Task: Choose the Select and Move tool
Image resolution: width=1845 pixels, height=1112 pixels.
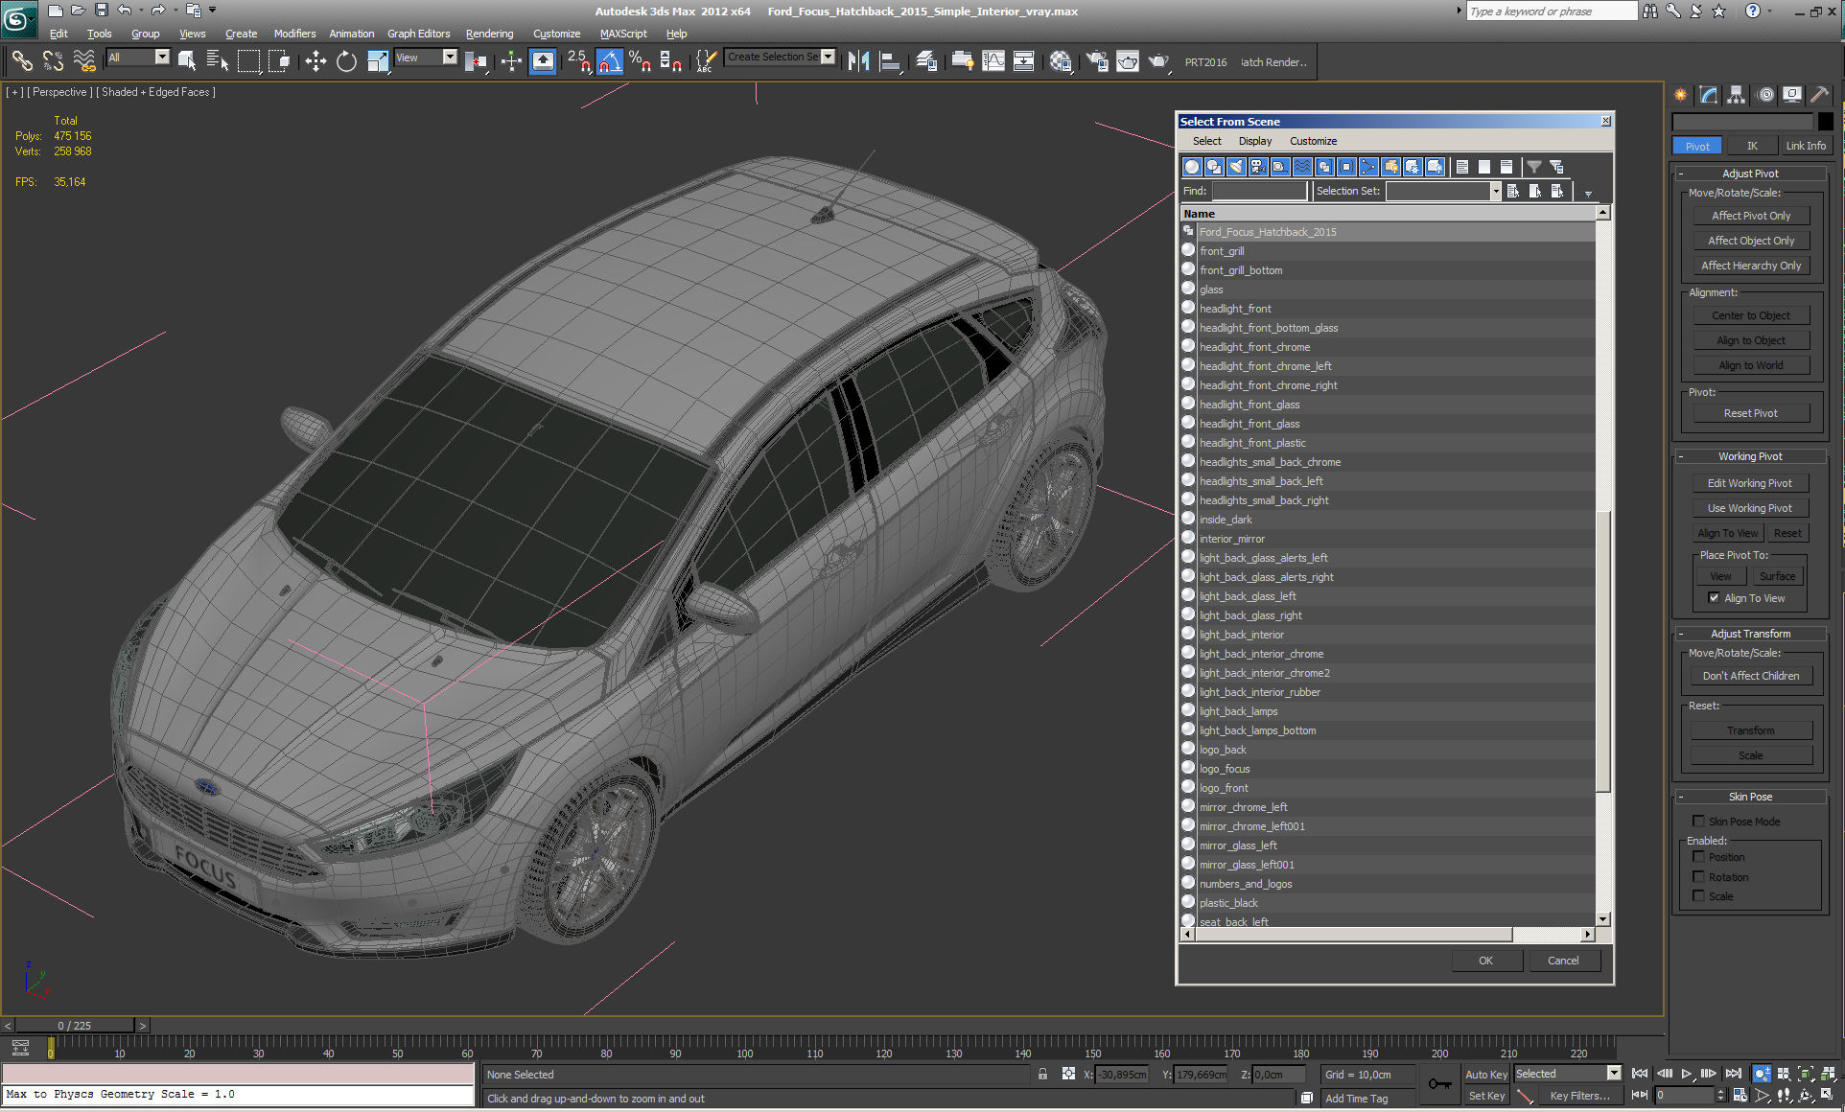Action: (315, 61)
